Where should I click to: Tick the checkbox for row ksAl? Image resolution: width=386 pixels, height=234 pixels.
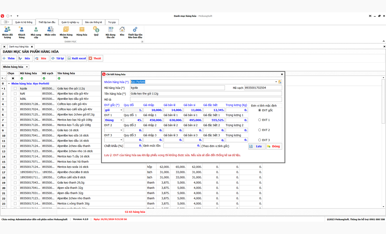coord(15,94)
